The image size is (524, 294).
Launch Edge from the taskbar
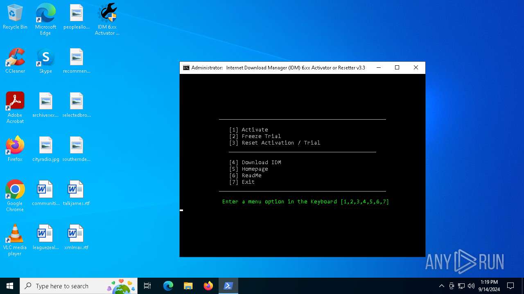(168, 286)
